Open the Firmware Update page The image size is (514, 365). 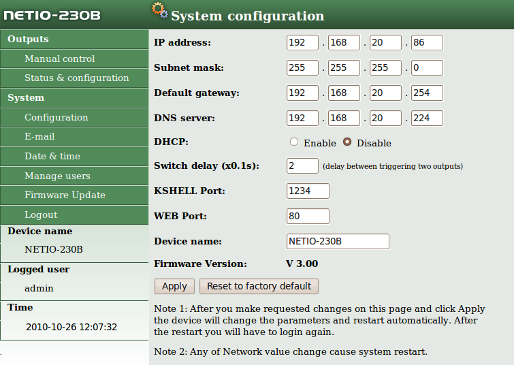pos(74,195)
